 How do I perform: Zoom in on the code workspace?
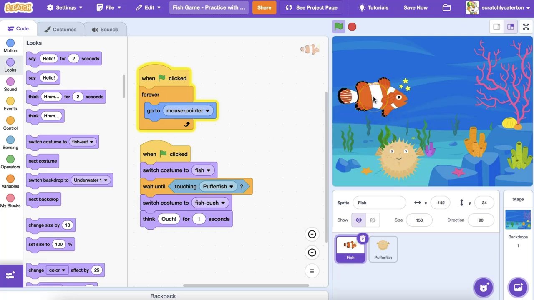click(312, 234)
